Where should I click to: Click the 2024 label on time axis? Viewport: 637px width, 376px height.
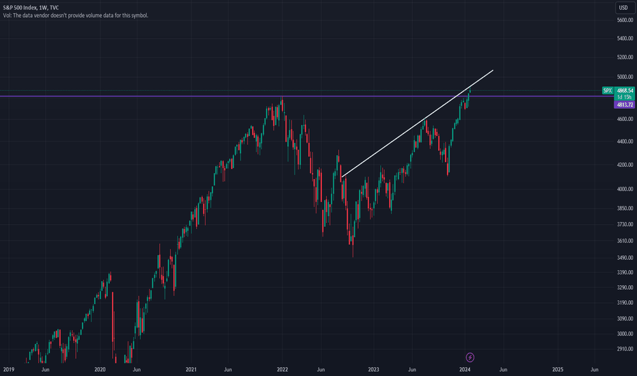click(x=465, y=369)
